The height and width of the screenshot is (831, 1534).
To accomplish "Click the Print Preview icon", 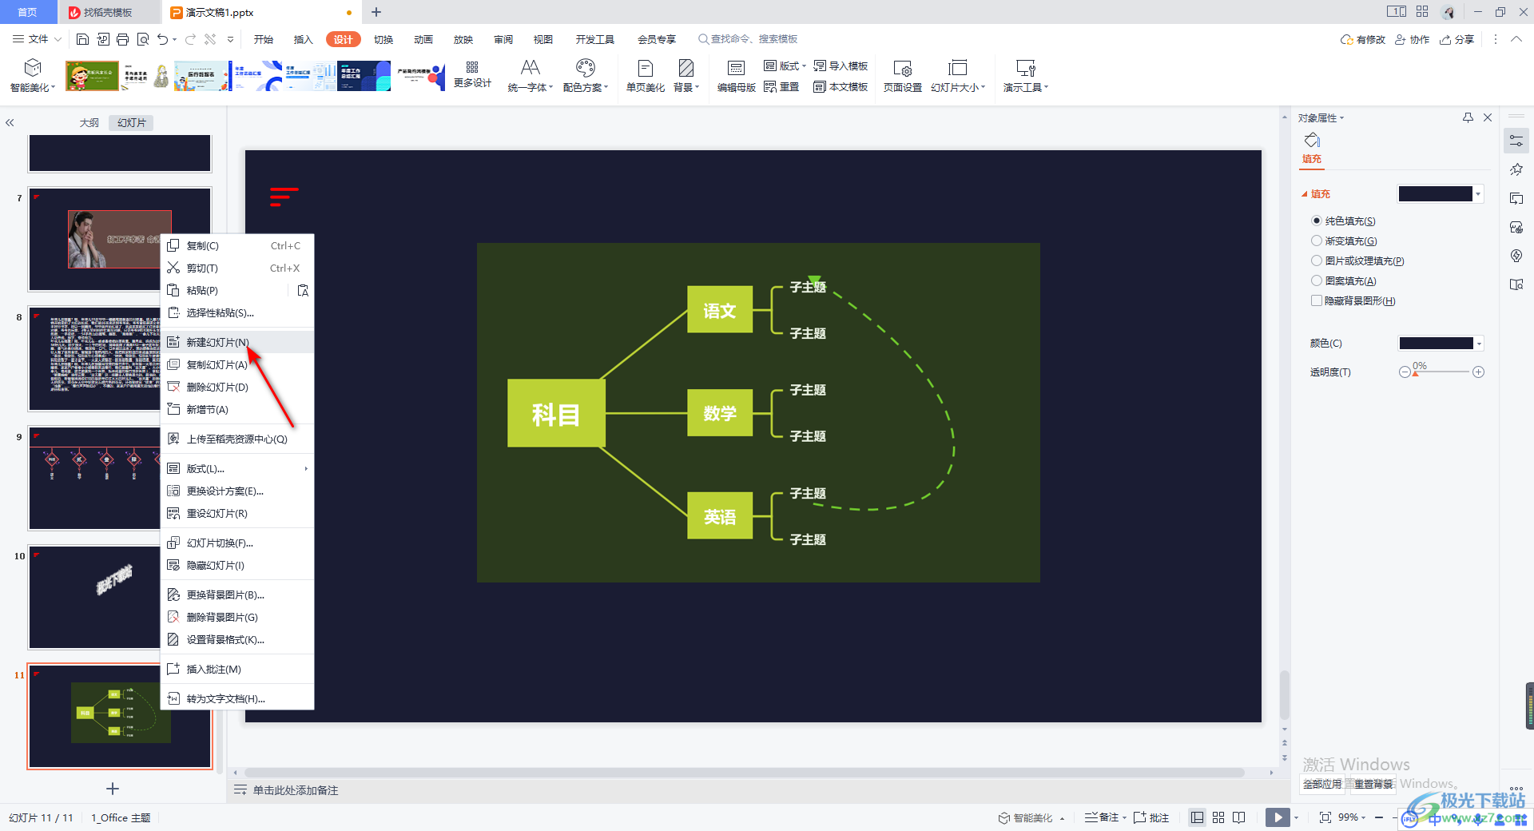I will coord(143,39).
